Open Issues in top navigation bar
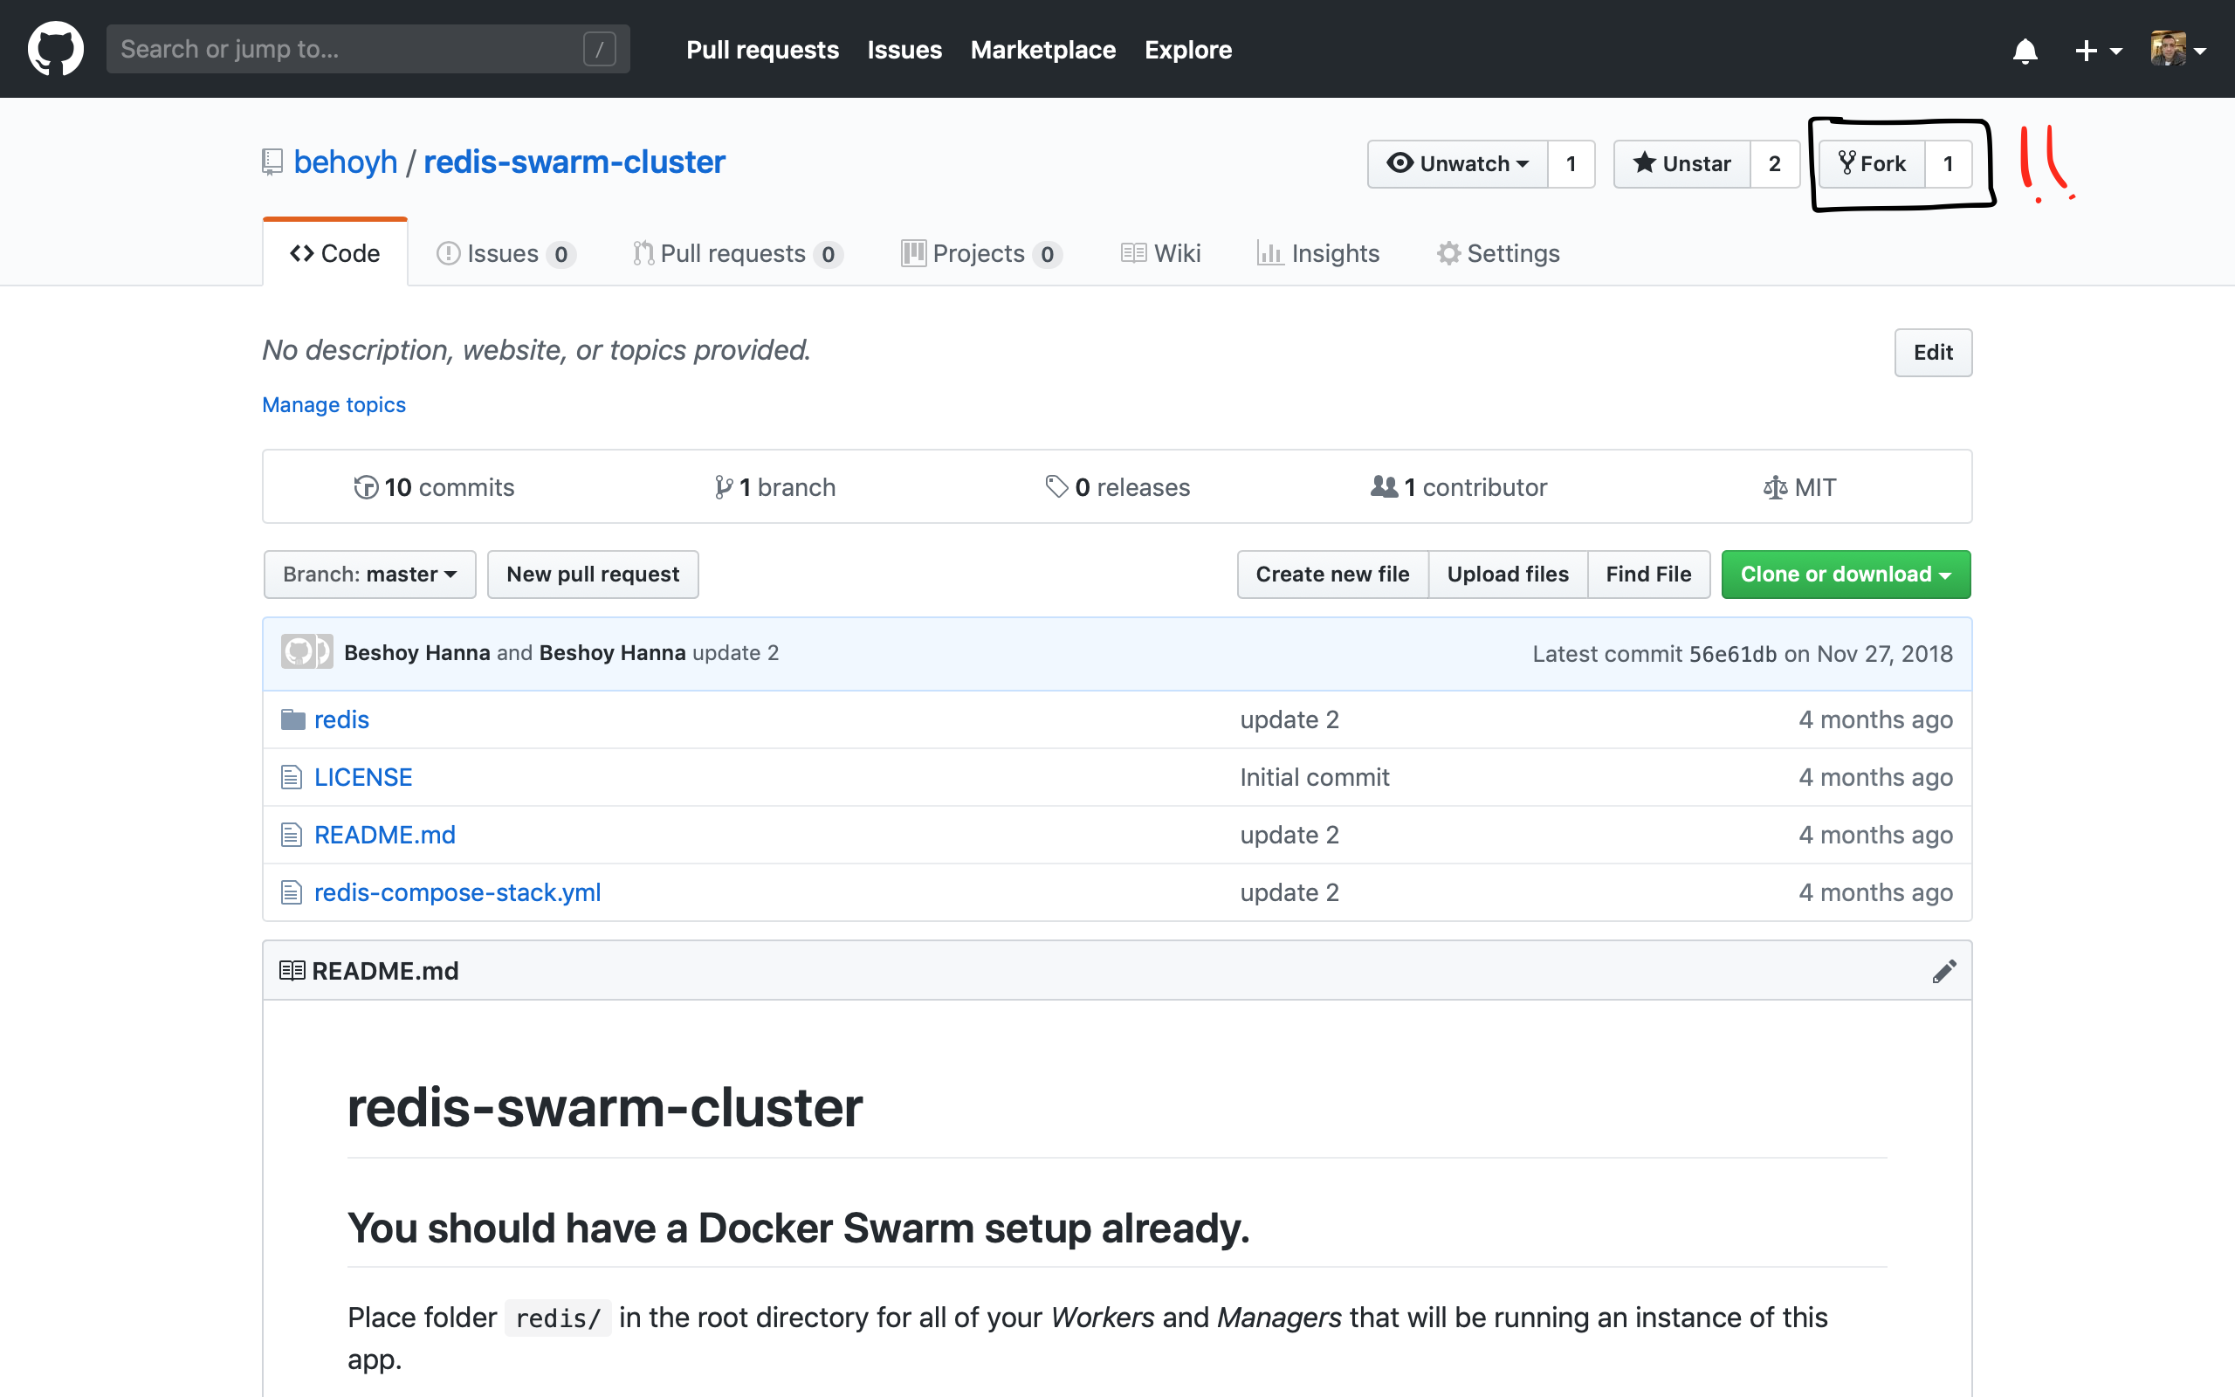 click(904, 50)
